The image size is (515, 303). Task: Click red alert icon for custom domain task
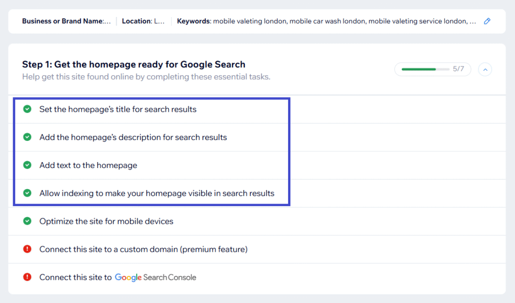click(x=27, y=249)
